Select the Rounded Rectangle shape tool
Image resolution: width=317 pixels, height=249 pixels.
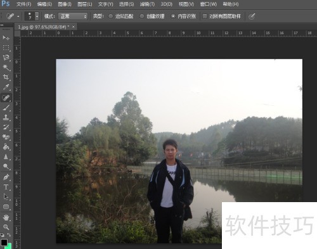pyautogui.click(x=6, y=207)
